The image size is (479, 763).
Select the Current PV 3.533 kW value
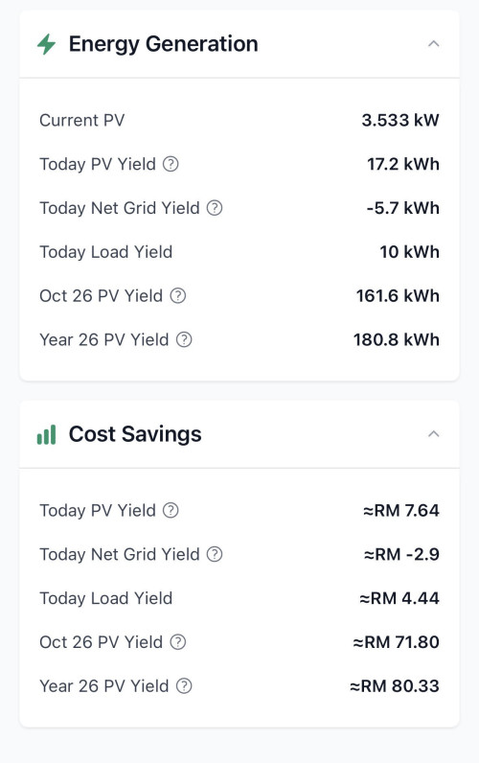[400, 120]
